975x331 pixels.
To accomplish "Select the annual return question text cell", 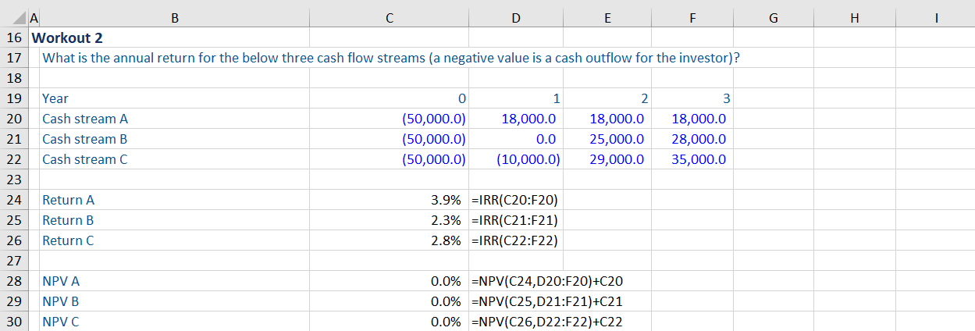I will [x=390, y=58].
